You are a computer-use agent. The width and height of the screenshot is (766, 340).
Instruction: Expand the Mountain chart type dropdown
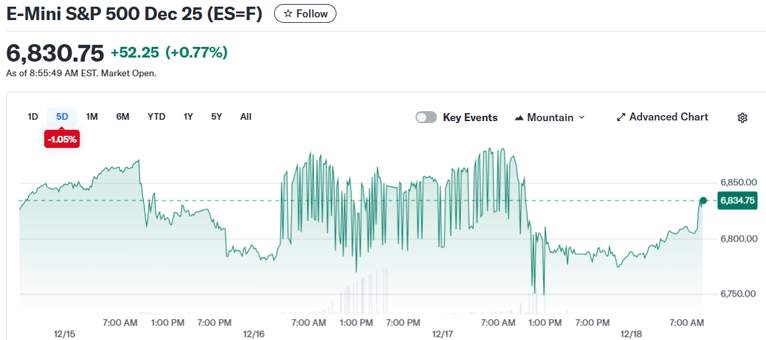581,117
